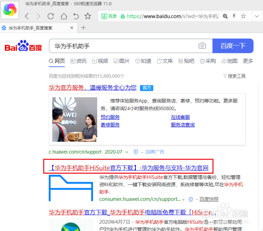The height and width of the screenshot is (231, 263).
Task: Open 华为手机助手HiSuite官方下载 result link
Action: pos(129,167)
